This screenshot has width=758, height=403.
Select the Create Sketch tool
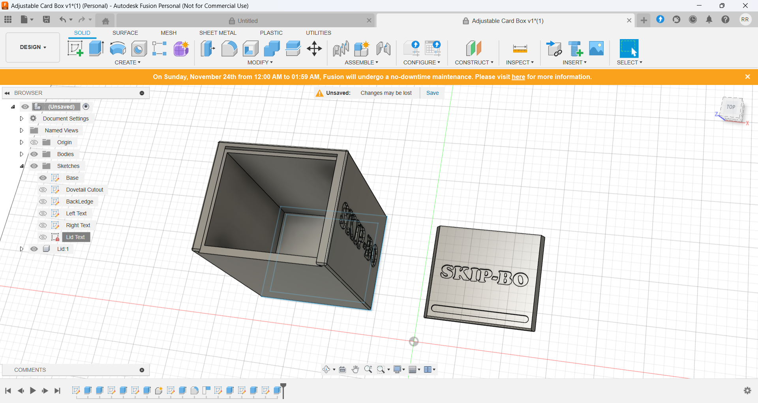coord(75,49)
